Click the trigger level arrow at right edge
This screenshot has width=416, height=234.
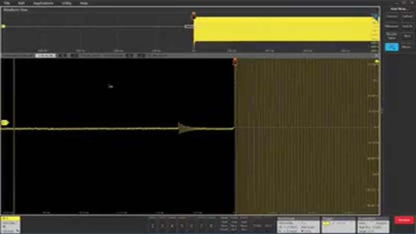[377, 61]
